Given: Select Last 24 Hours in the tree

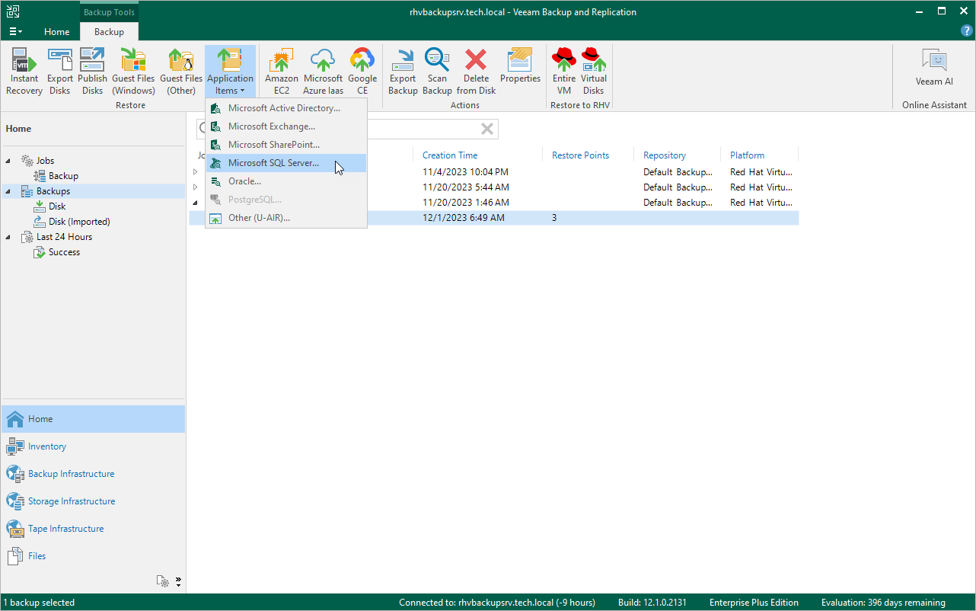Looking at the screenshot, I should pos(64,237).
